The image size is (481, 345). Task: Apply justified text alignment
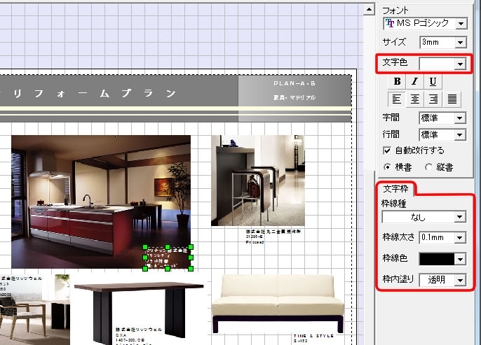pos(452,99)
